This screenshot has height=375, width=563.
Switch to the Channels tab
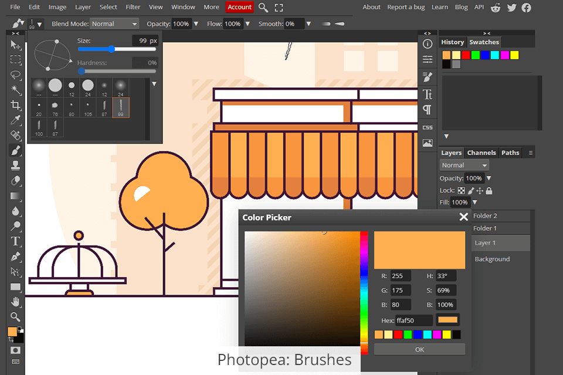pos(481,153)
